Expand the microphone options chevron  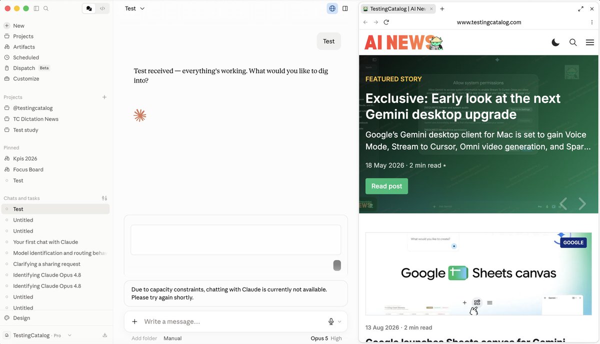[339, 321]
